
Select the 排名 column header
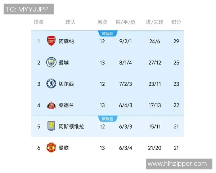(39, 22)
